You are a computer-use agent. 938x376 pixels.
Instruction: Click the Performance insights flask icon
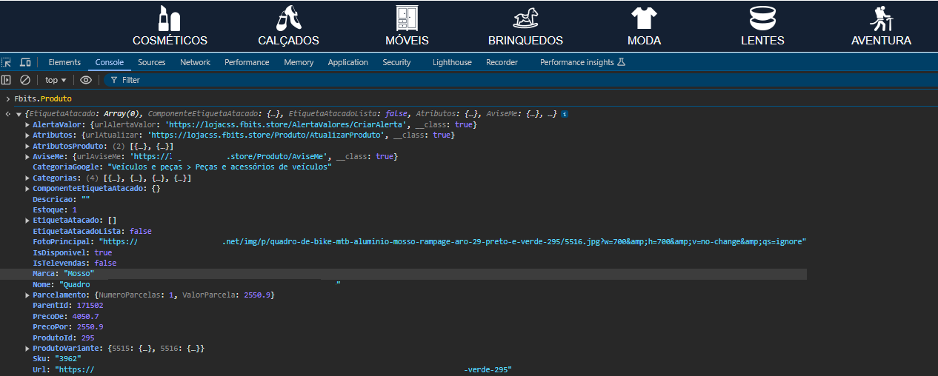pos(622,62)
